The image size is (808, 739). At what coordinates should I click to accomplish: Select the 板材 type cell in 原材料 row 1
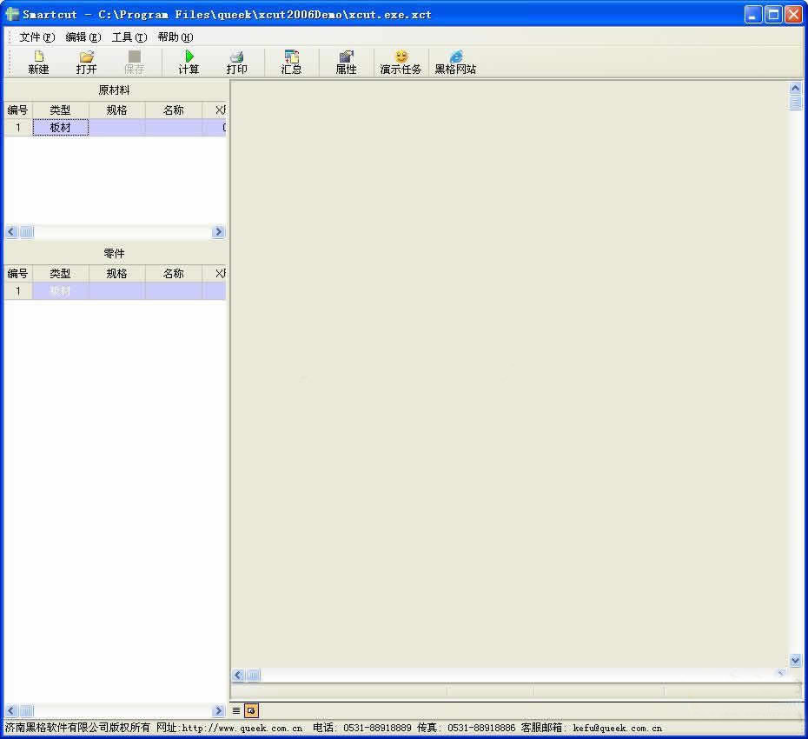tap(60, 128)
